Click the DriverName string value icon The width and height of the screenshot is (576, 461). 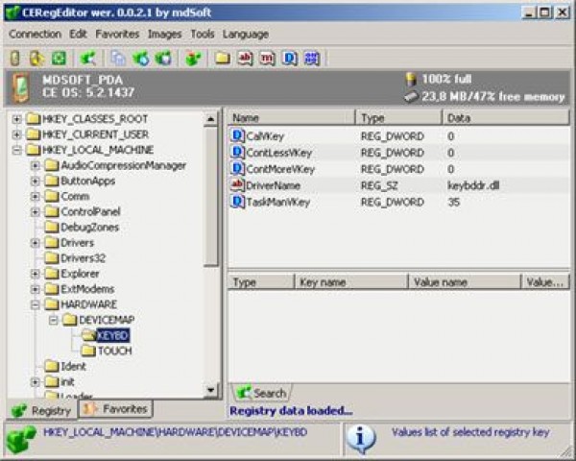238,184
